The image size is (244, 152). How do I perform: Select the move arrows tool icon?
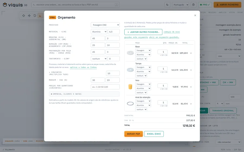tap(29, 15)
